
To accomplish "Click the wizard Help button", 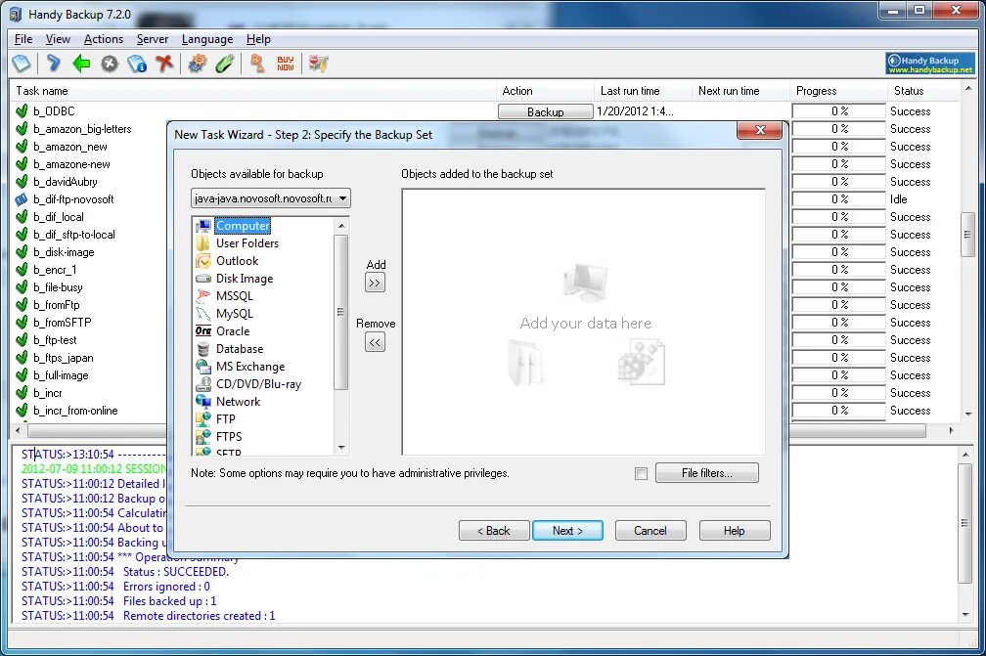I will pos(734,530).
